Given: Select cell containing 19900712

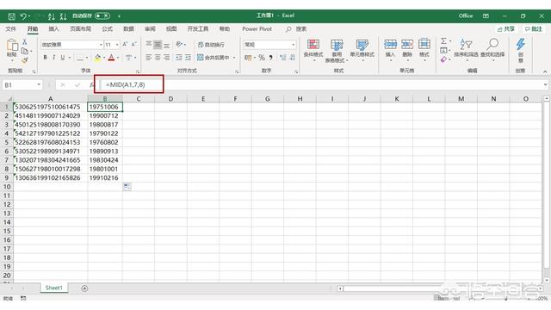Looking at the screenshot, I should (105, 115).
